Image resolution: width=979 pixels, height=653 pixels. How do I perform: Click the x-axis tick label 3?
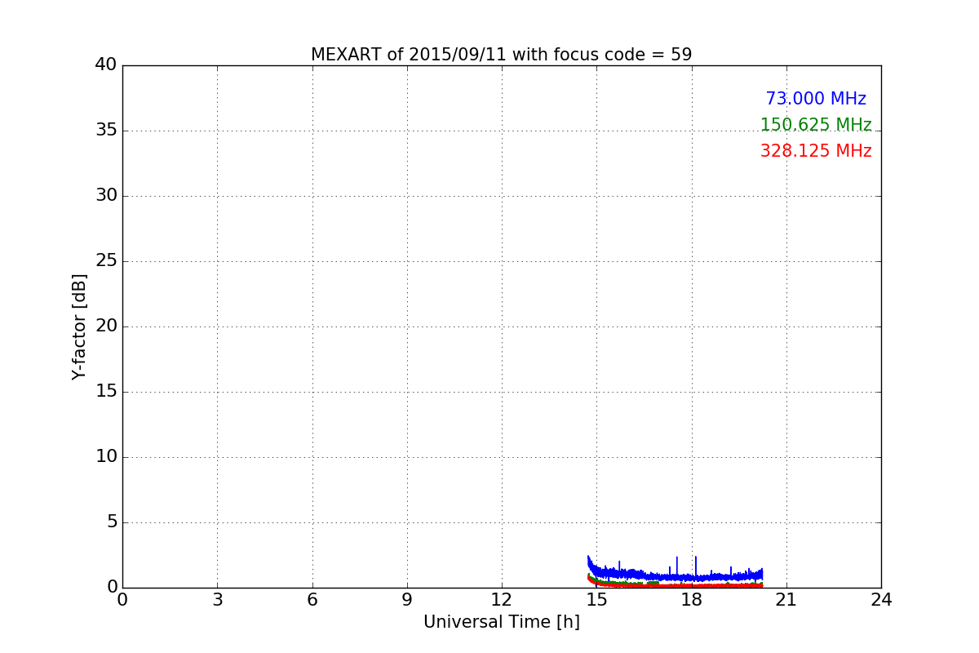217,600
